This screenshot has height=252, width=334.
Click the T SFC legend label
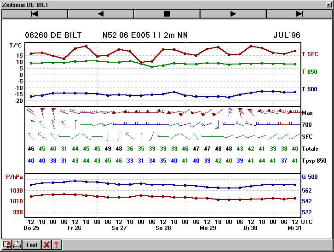tap(310, 54)
